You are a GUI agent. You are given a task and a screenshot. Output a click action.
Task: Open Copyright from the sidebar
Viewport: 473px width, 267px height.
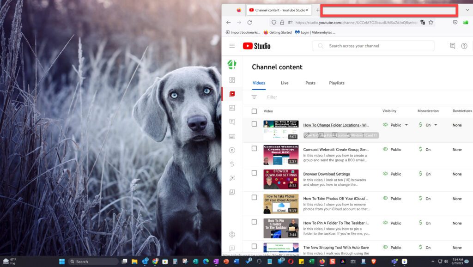coord(232,150)
